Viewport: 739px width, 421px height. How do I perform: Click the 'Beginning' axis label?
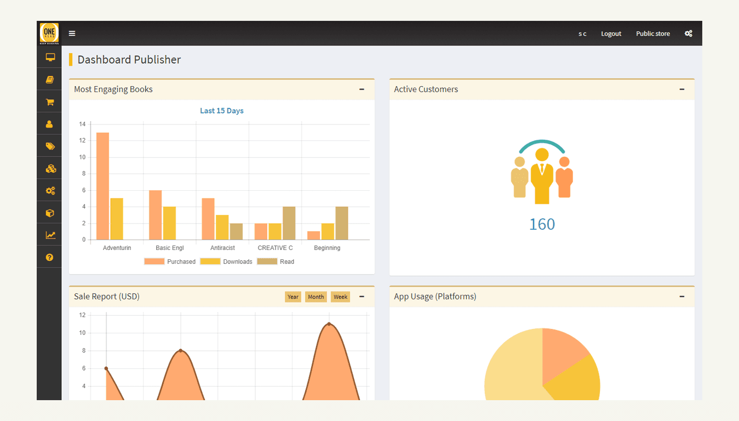(x=327, y=248)
